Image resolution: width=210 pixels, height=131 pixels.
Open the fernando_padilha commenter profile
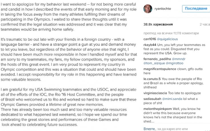[157, 59]
